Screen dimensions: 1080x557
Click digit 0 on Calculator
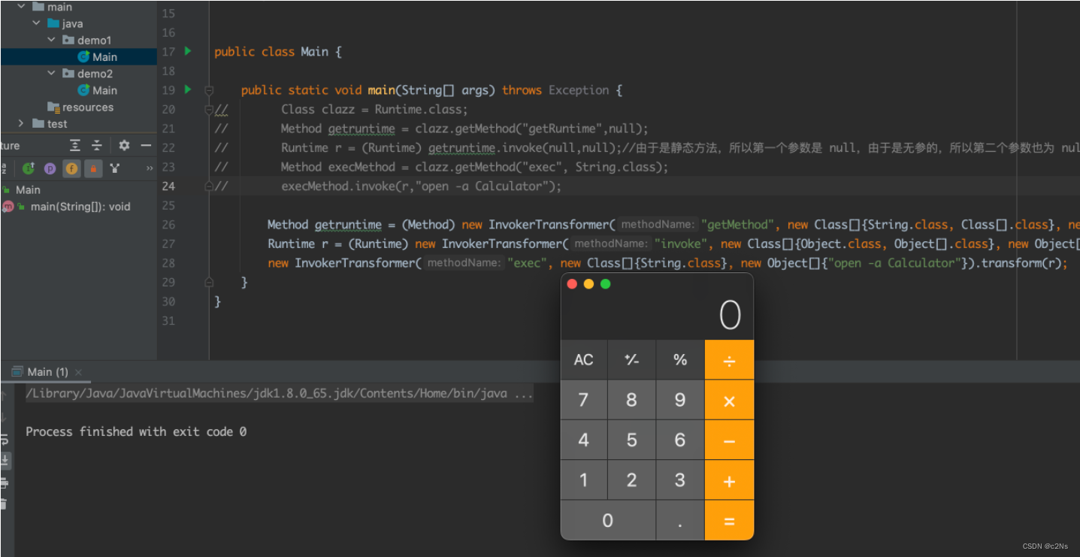(x=608, y=520)
